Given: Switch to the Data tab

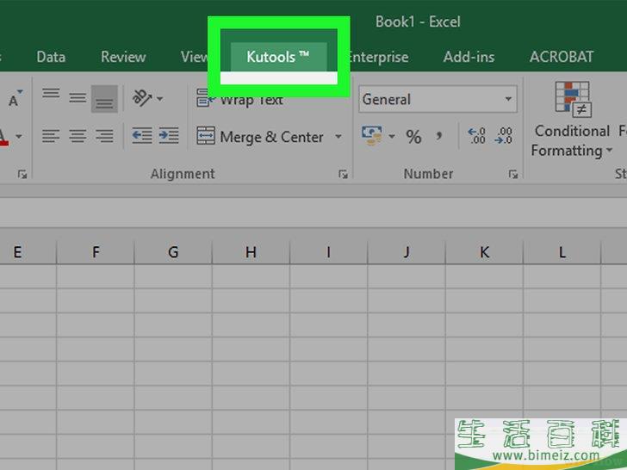Looking at the screenshot, I should [x=51, y=57].
